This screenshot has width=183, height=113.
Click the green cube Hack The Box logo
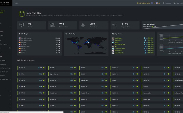pyautogui.click(x=22, y=14)
